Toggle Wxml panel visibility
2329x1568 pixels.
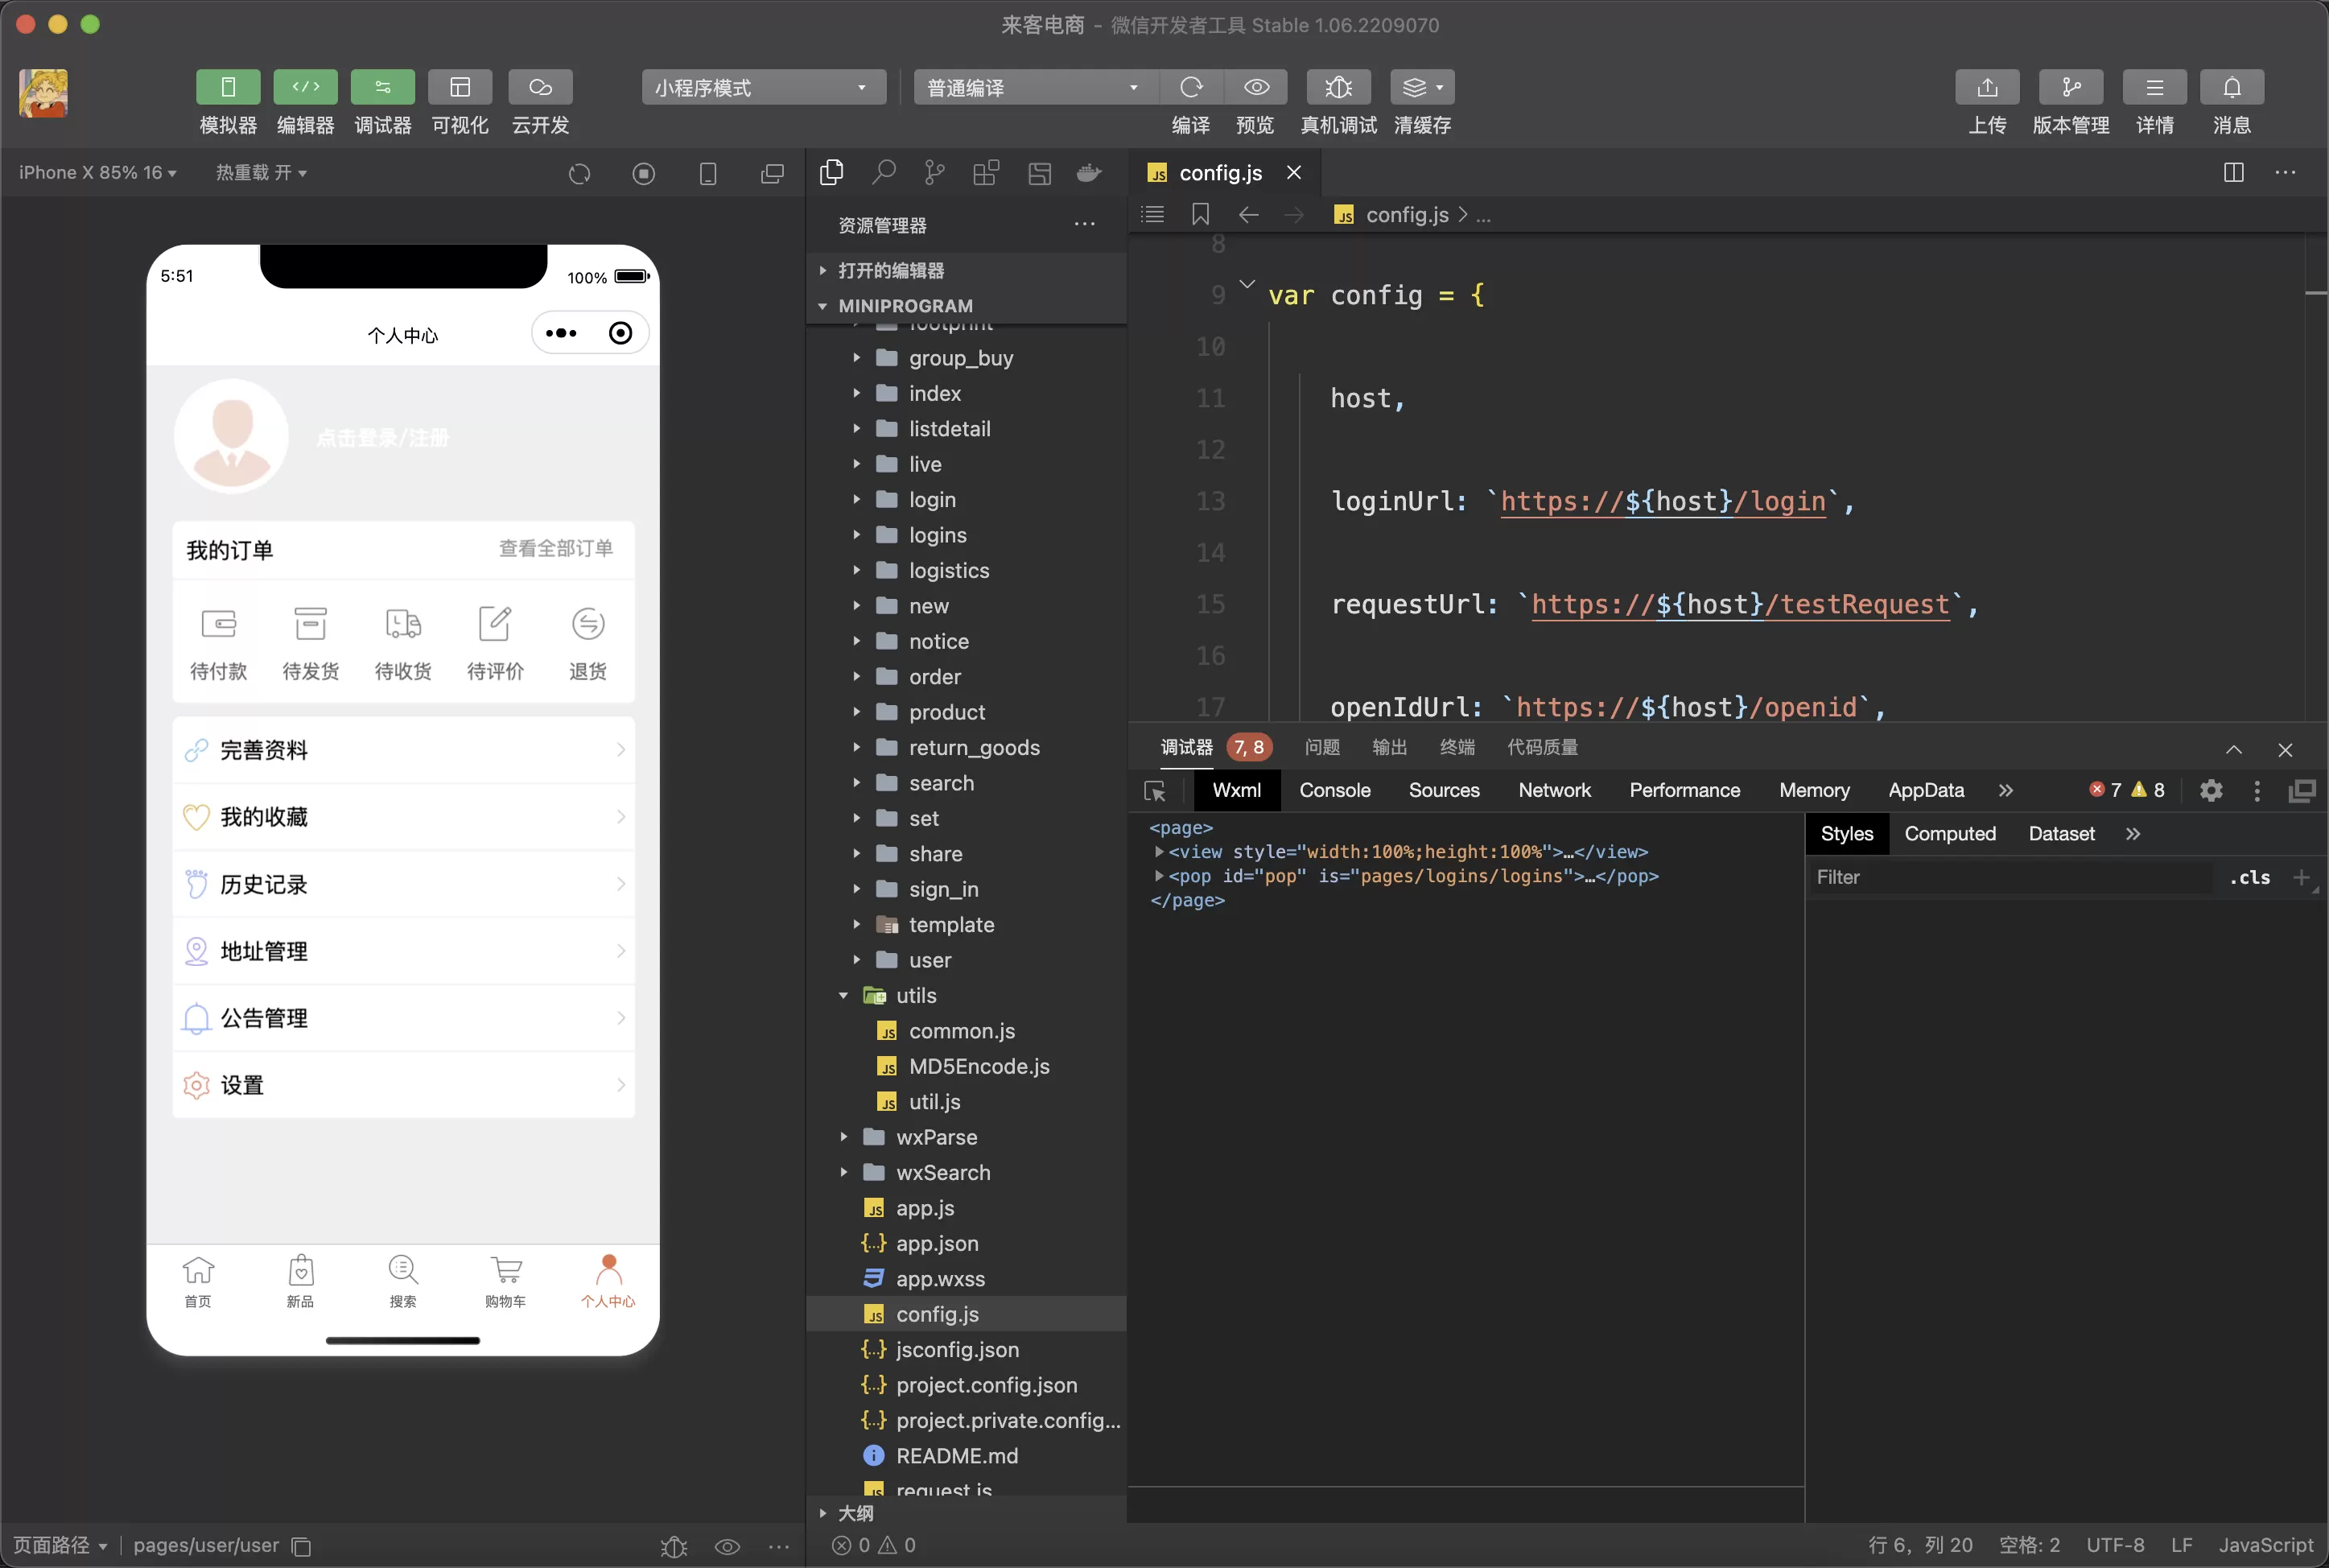tap(1237, 791)
